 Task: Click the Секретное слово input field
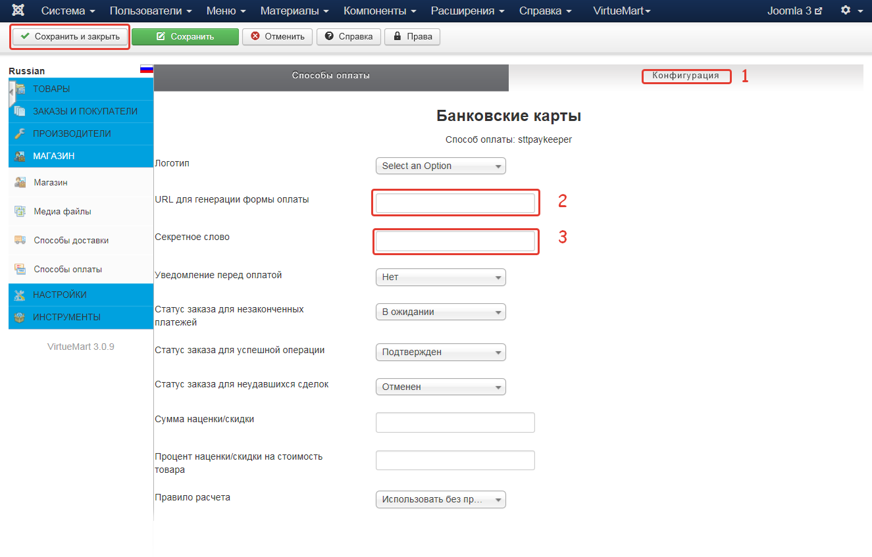tap(455, 241)
